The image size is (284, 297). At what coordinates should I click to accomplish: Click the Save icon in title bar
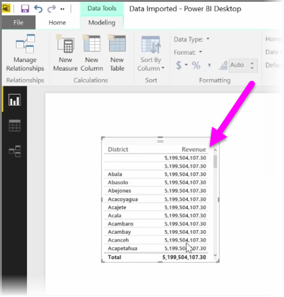[x=25, y=9]
